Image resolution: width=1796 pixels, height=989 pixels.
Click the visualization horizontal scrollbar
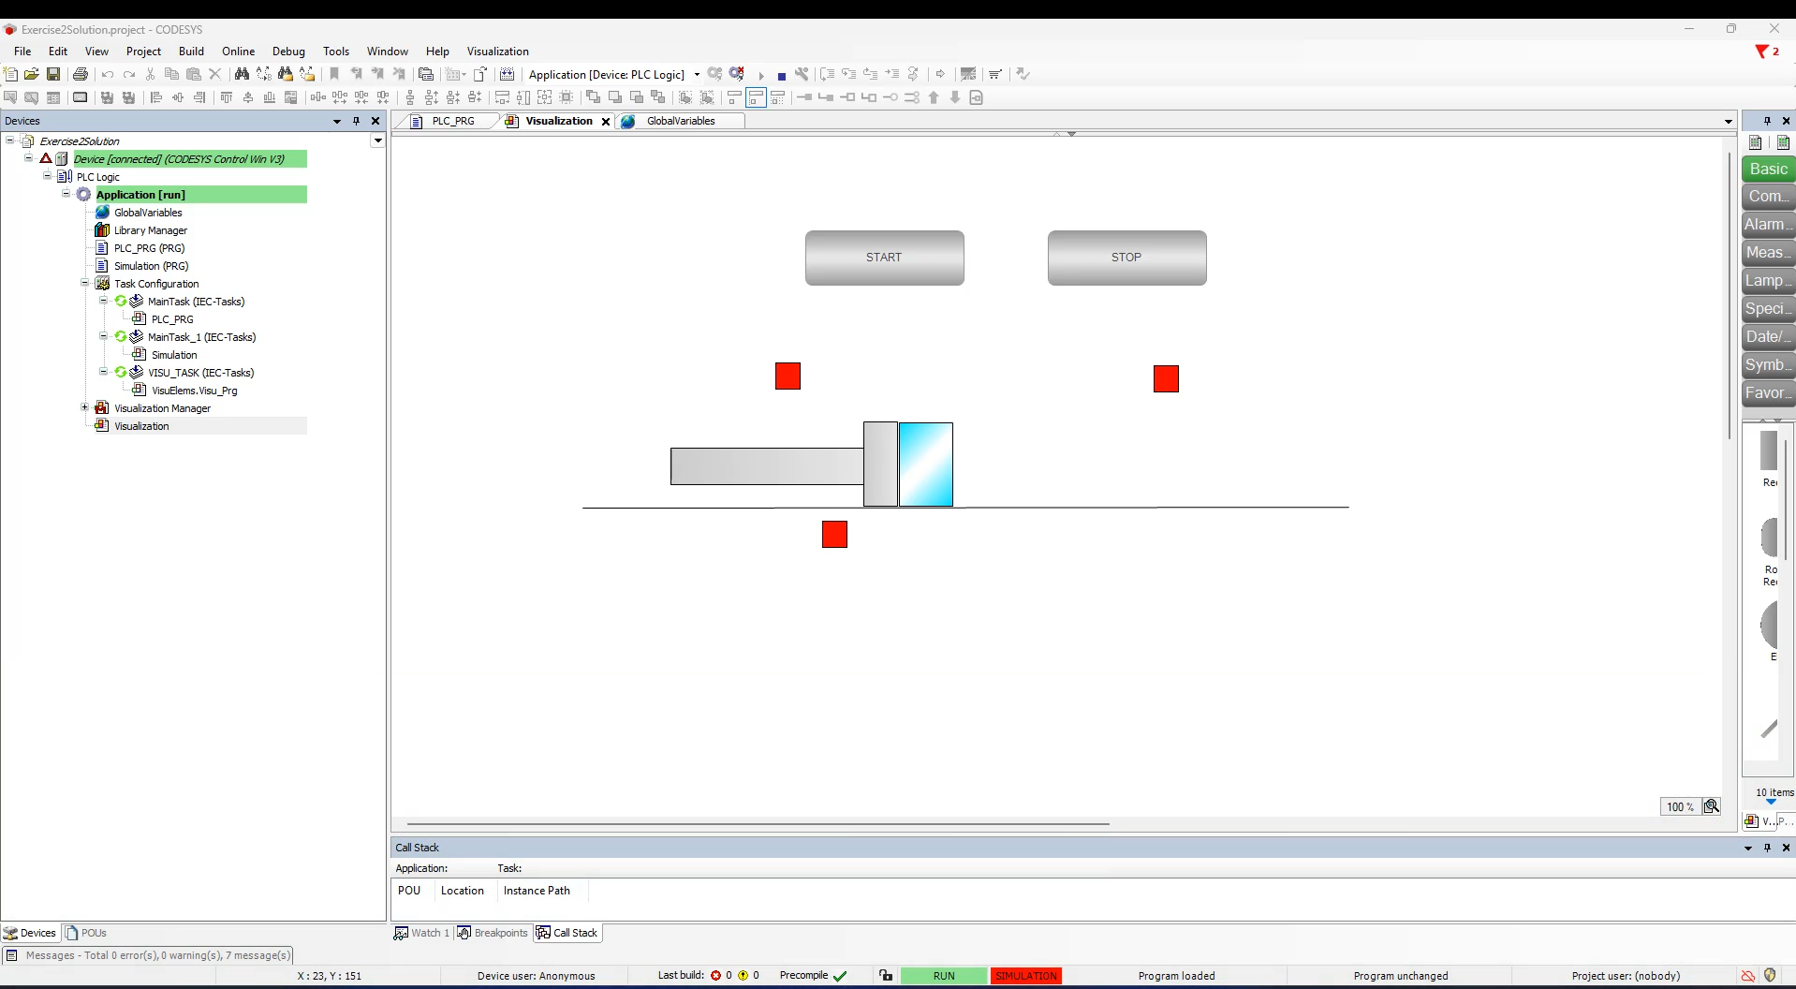click(x=758, y=825)
